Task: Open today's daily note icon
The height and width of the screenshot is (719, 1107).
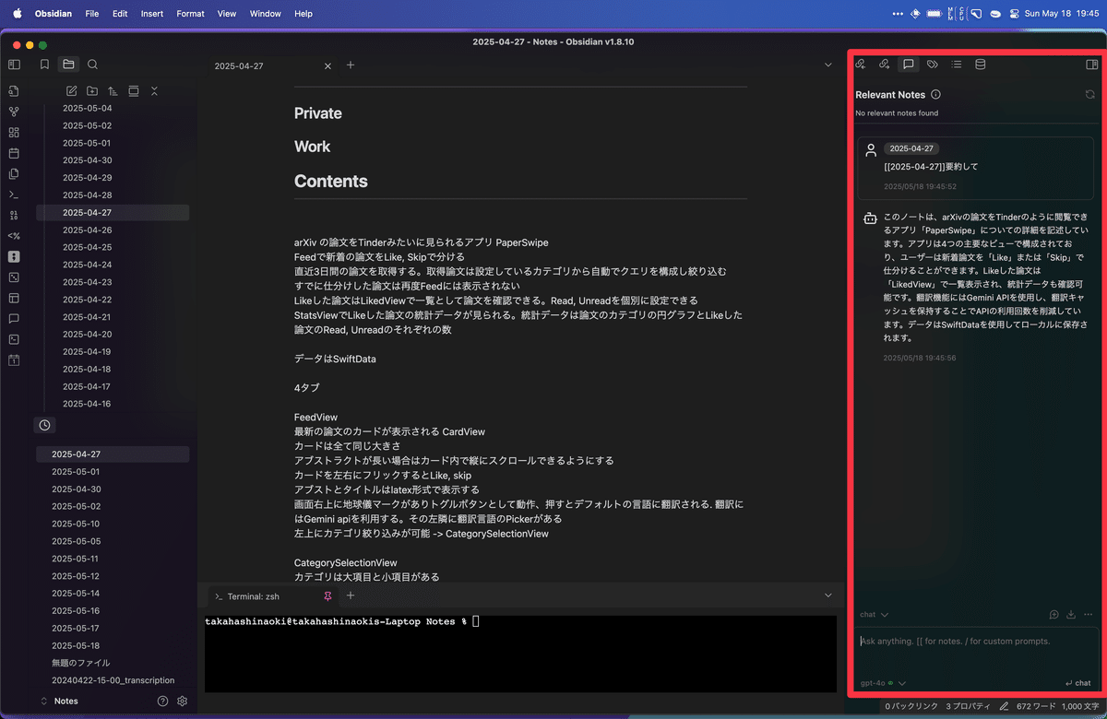Action: [13, 153]
